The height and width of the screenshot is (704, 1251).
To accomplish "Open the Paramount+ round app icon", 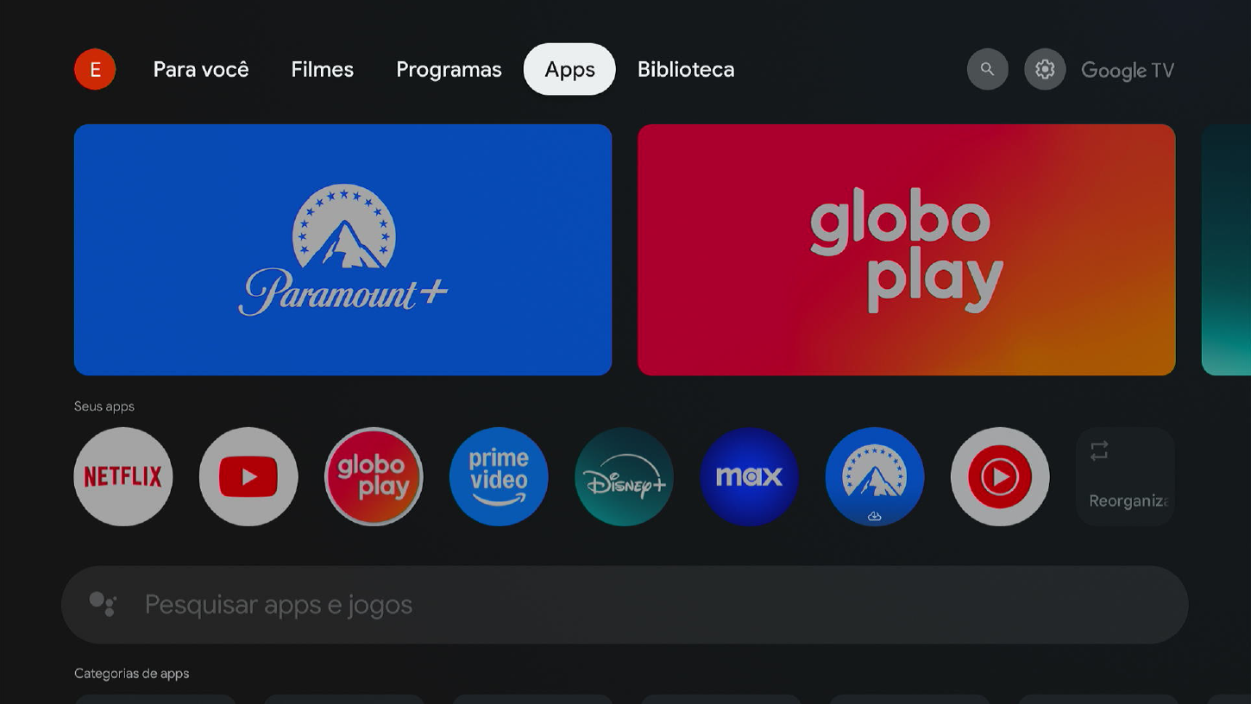I will [x=875, y=476].
